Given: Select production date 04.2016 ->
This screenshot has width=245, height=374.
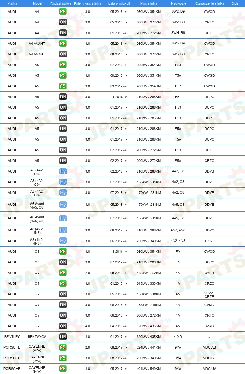Looking at the screenshot, I should click(x=118, y=326).
